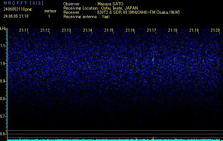Click the 21:11 time axis label
Screen dimensions: 223x141
tap(24, 30)
